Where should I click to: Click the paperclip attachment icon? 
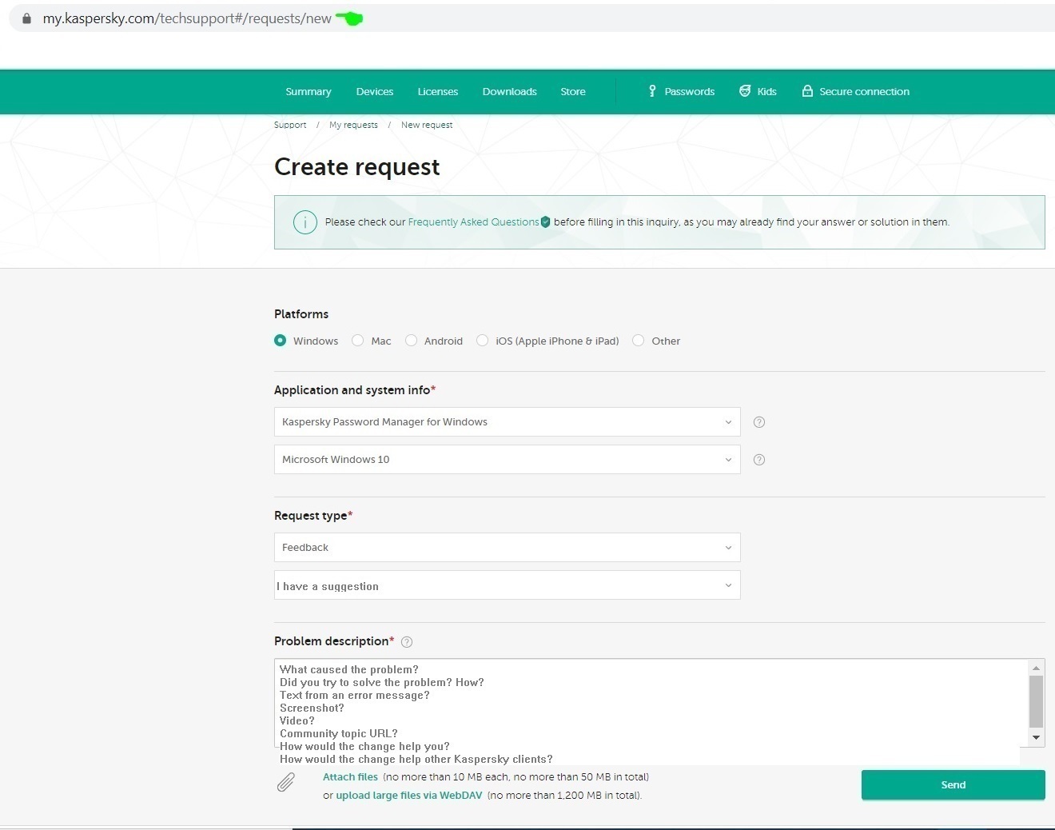click(x=285, y=782)
